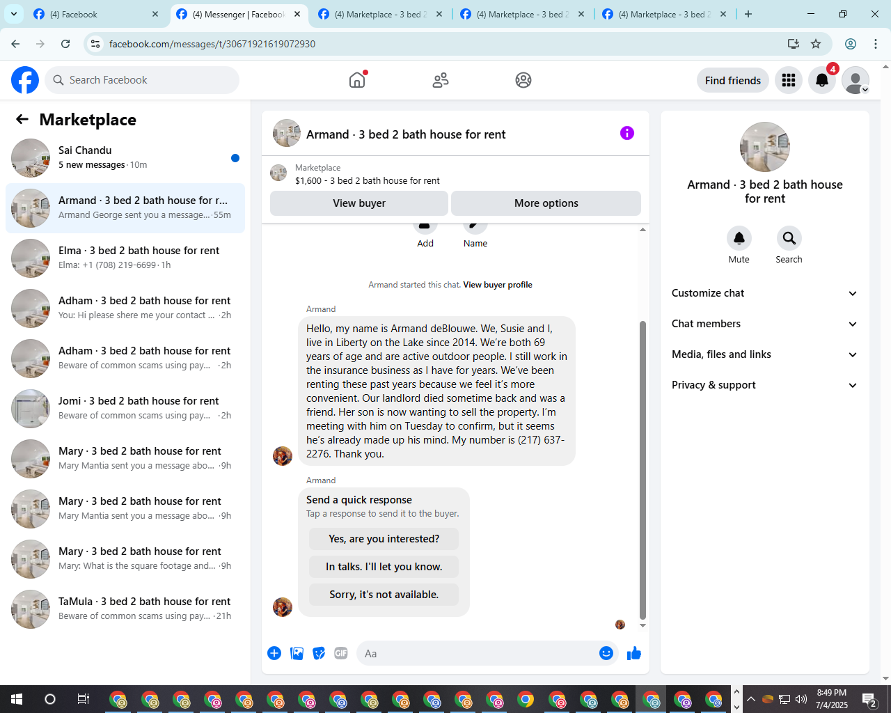Send a thumbs-up like

tap(634, 653)
